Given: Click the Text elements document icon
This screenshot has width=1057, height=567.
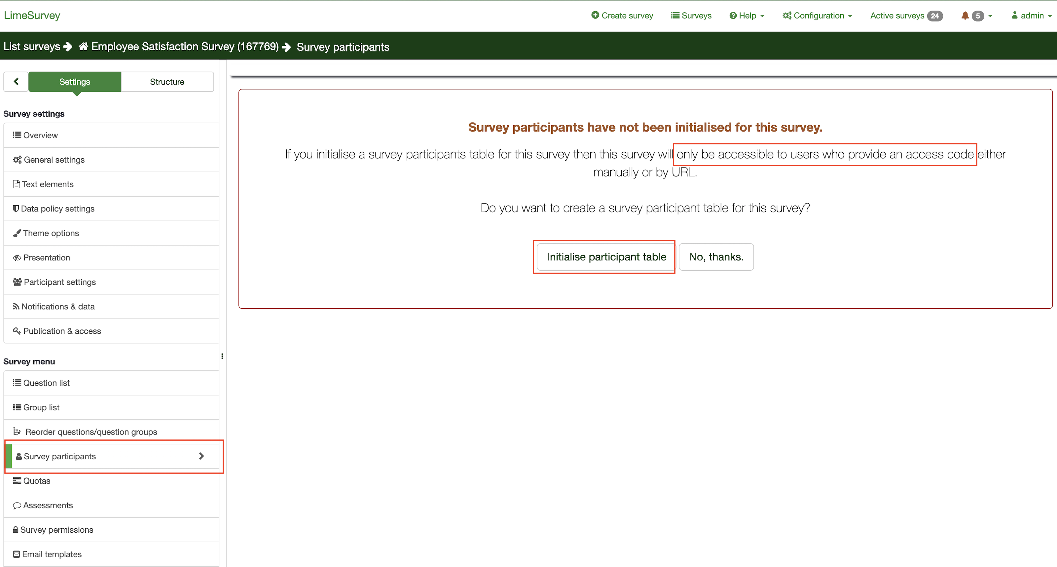Looking at the screenshot, I should click(17, 184).
